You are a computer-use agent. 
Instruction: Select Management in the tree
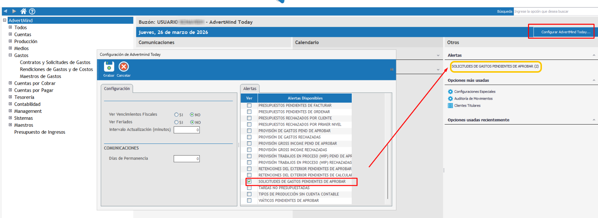(28, 111)
